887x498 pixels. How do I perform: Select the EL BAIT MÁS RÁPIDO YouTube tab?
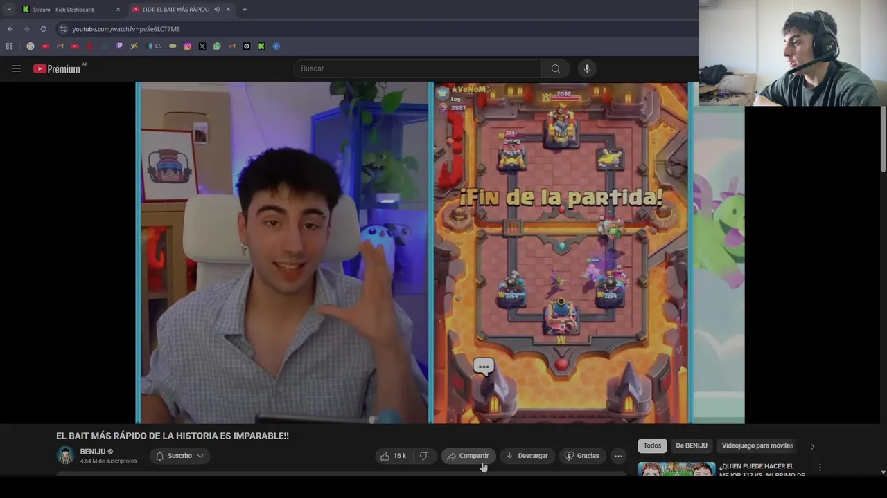(182, 10)
